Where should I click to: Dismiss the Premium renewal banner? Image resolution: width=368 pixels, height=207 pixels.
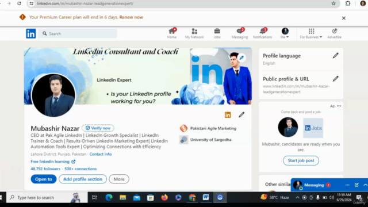tap(344, 18)
